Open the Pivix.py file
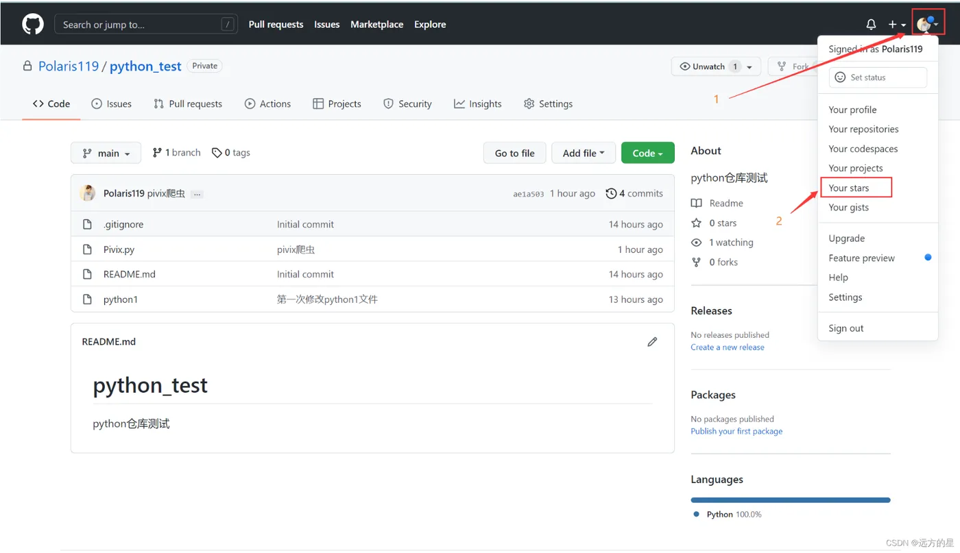 119,249
